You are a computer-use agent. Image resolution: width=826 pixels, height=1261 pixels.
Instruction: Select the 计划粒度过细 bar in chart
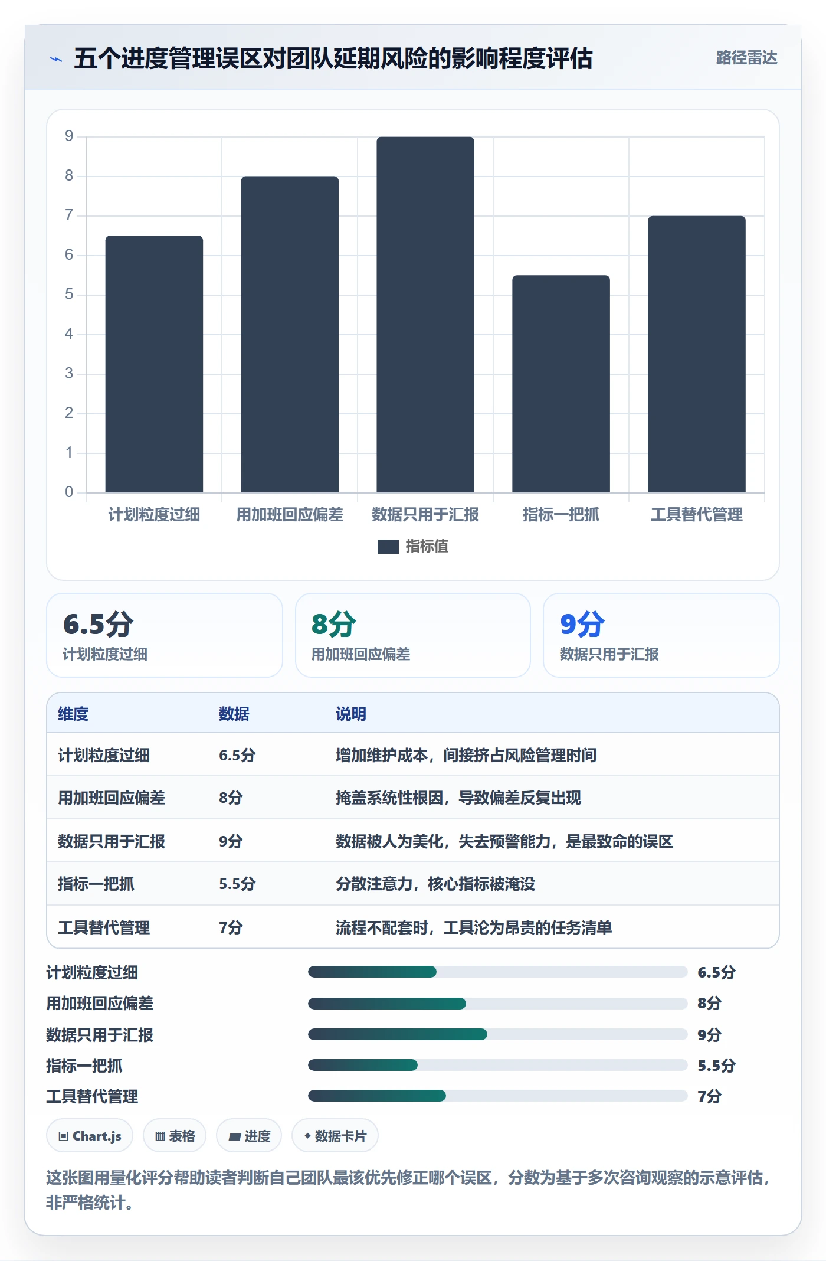coord(154,364)
